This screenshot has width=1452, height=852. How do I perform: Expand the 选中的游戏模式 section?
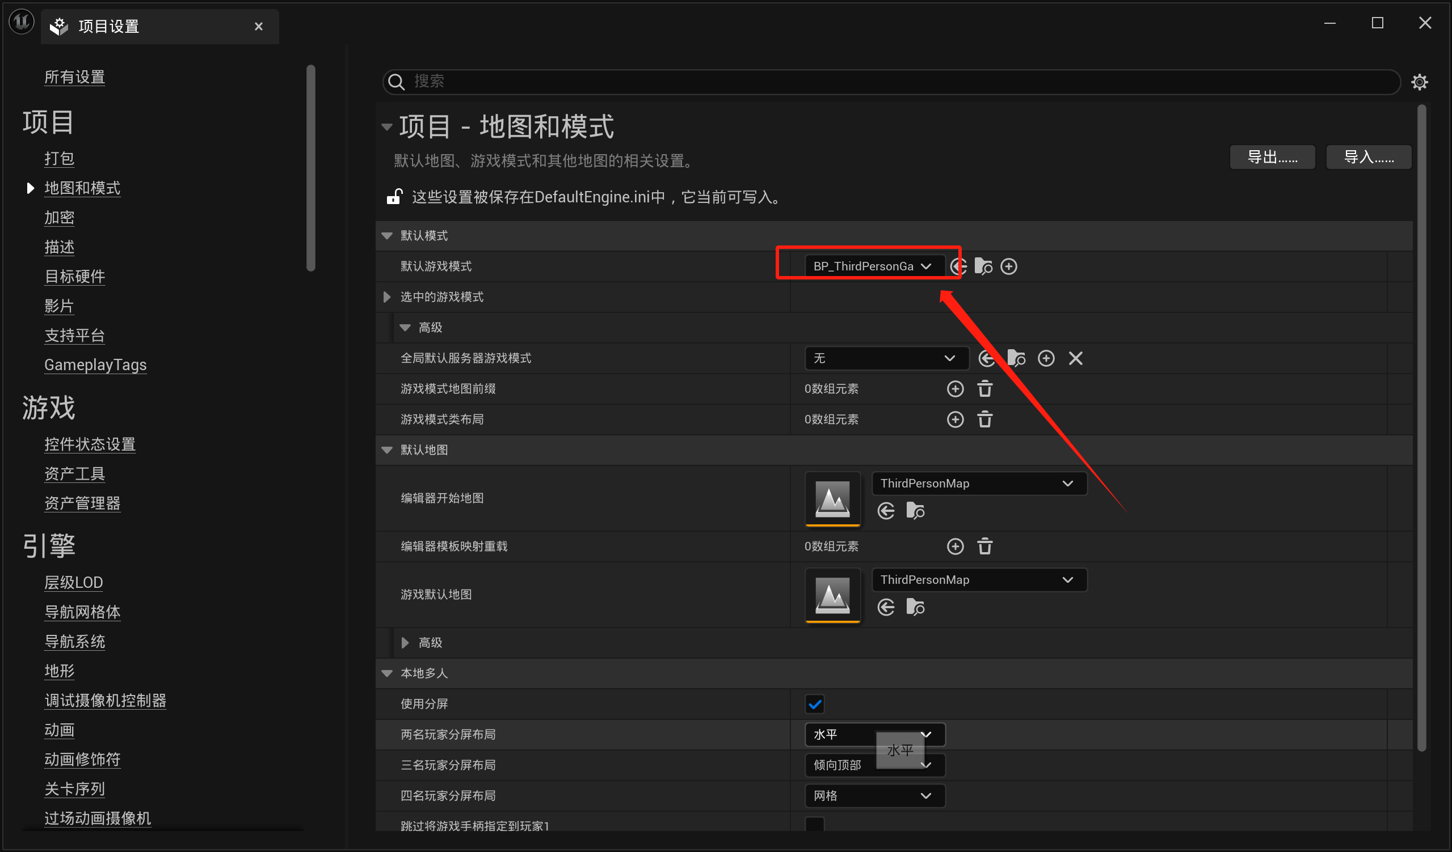(x=386, y=297)
